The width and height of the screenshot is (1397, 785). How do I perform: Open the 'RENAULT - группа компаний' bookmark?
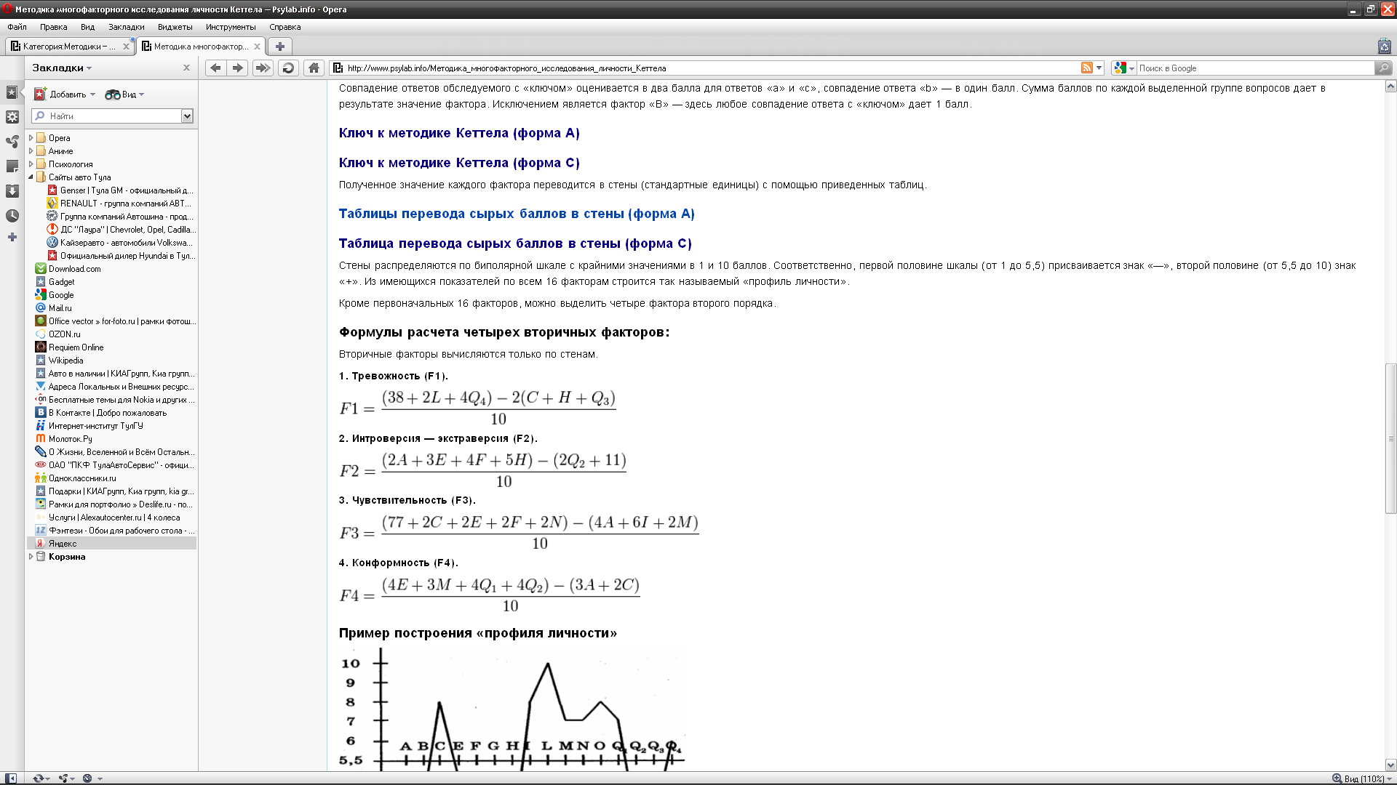pos(125,203)
